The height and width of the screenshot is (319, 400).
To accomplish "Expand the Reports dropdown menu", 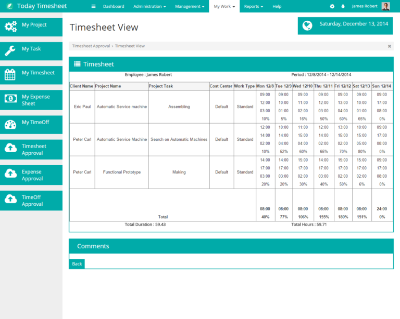I will point(254,6).
